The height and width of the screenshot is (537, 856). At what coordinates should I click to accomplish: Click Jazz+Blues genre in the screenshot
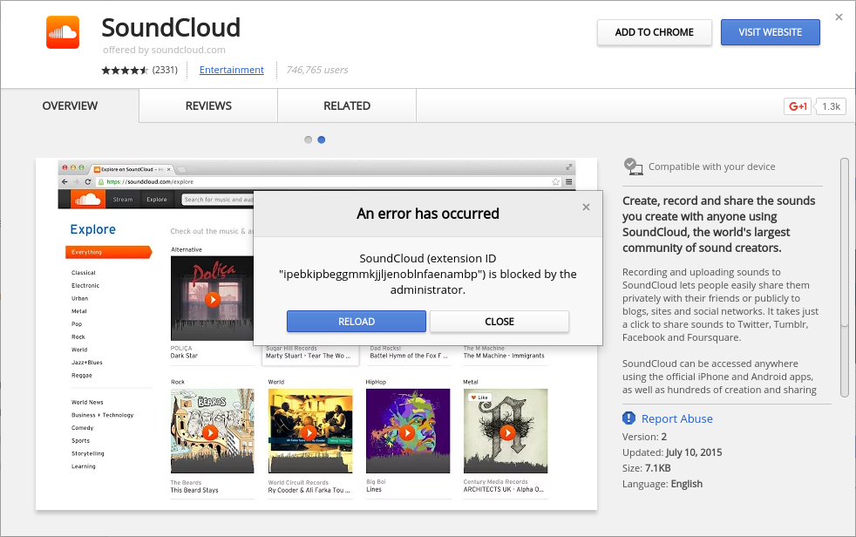(87, 363)
